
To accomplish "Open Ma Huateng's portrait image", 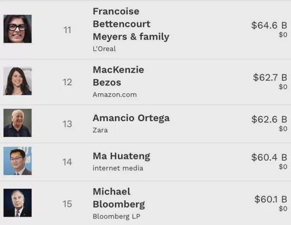I will click(x=17, y=161).
